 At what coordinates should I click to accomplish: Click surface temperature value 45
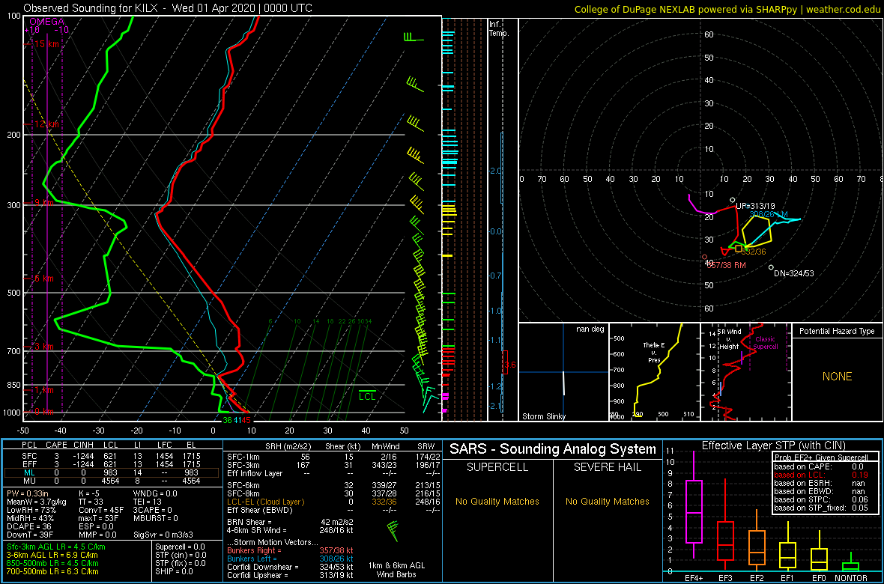tap(246, 420)
